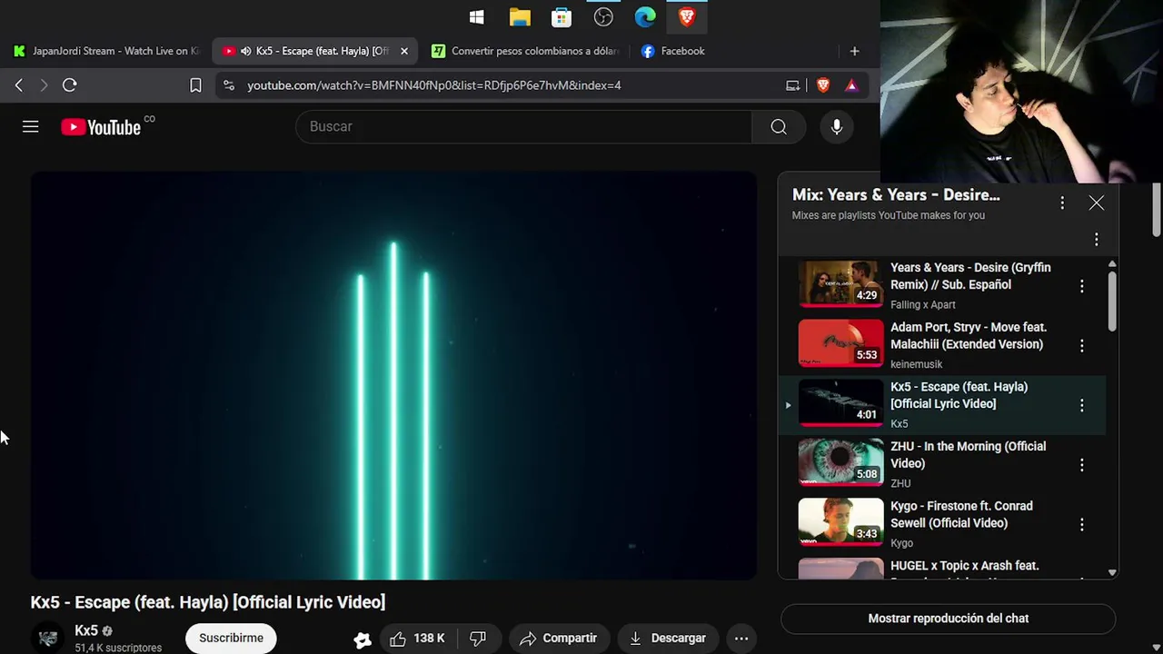Bookmark this page in the toolbar
The width and height of the screenshot is (1163, 654).
pyautogui.click(x=195, y=85)
